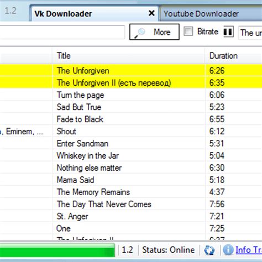Screen dimensions: 262x262
Task: Click the duration value 5:23
Action: click(217, 107)
